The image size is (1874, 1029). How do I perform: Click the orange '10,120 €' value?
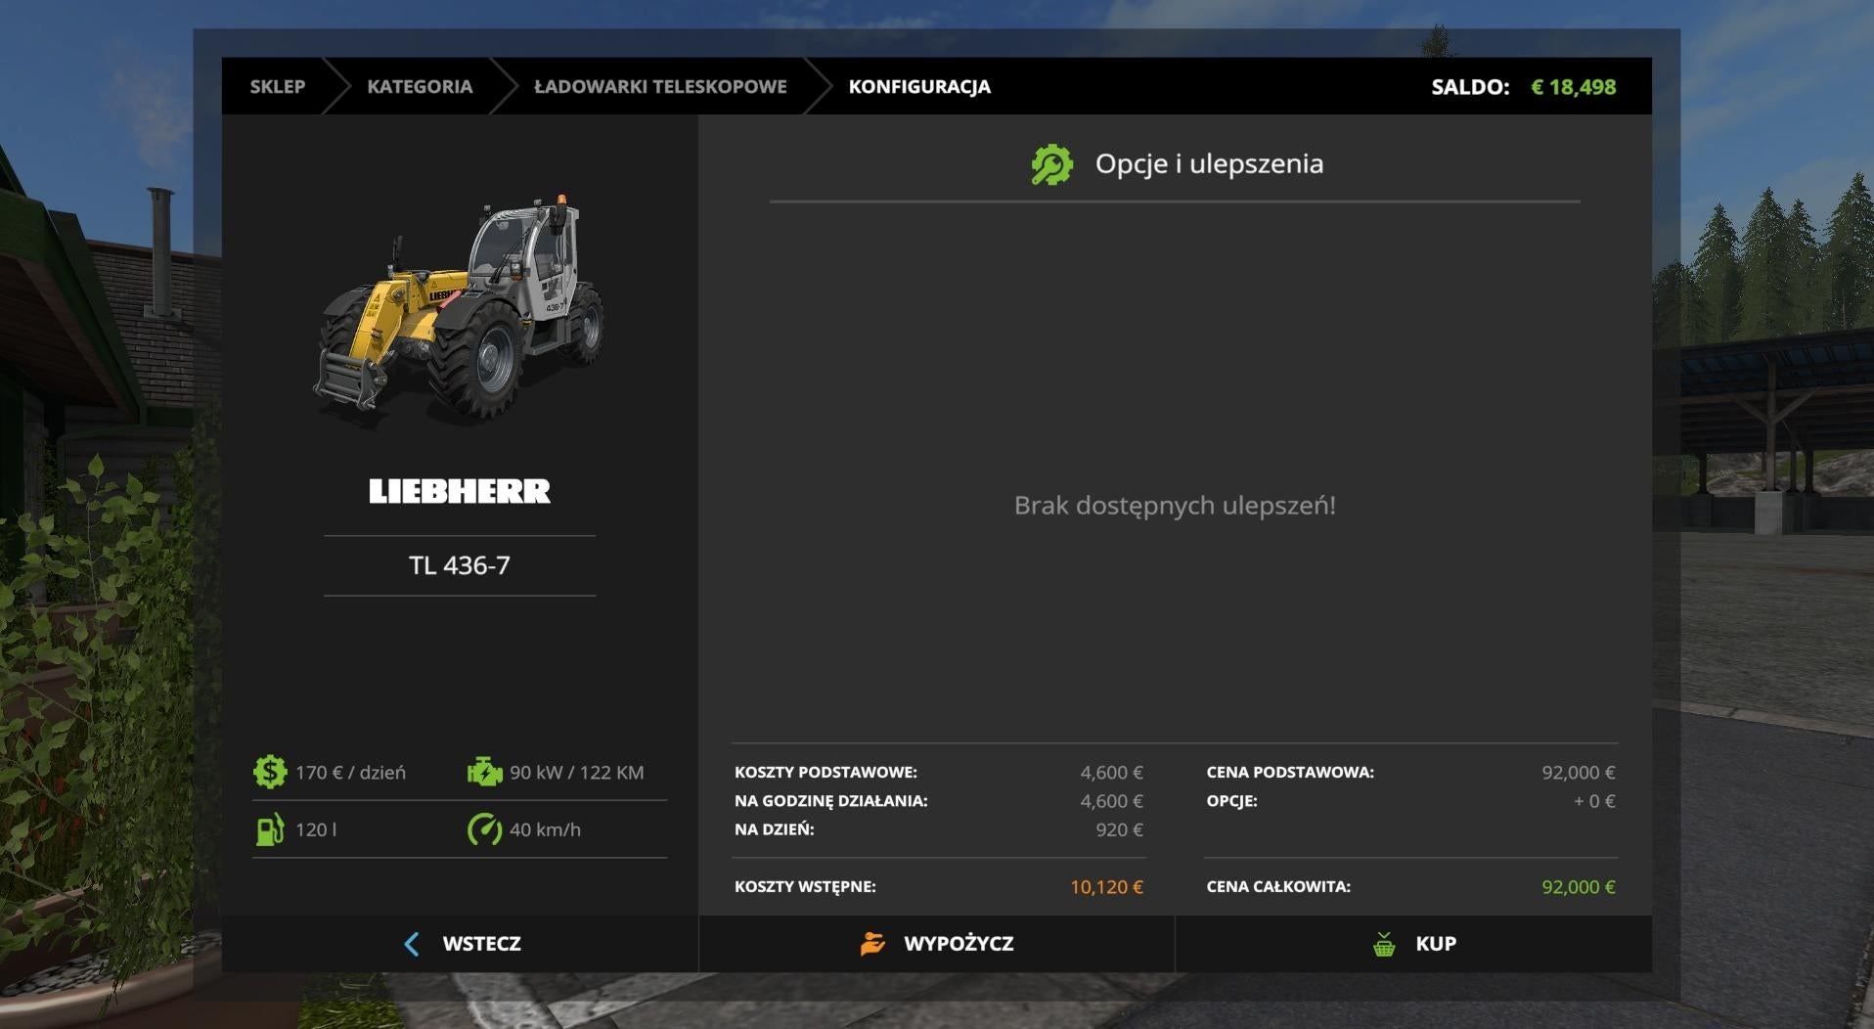tap(1106, 887)
